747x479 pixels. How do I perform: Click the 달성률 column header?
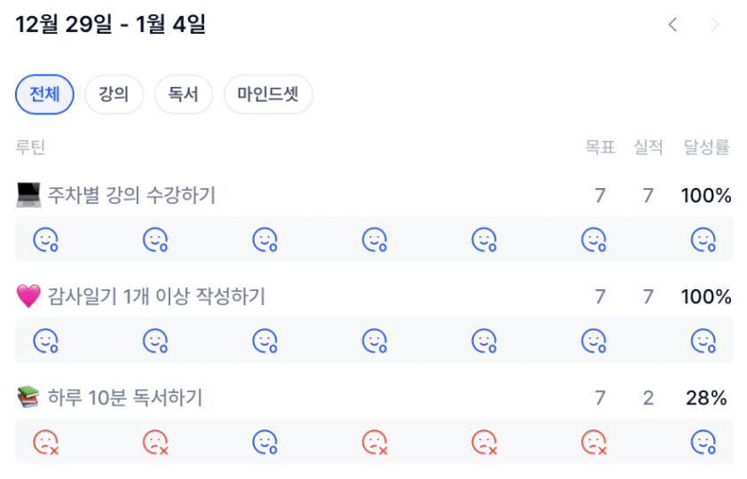[x=706, y=147]
